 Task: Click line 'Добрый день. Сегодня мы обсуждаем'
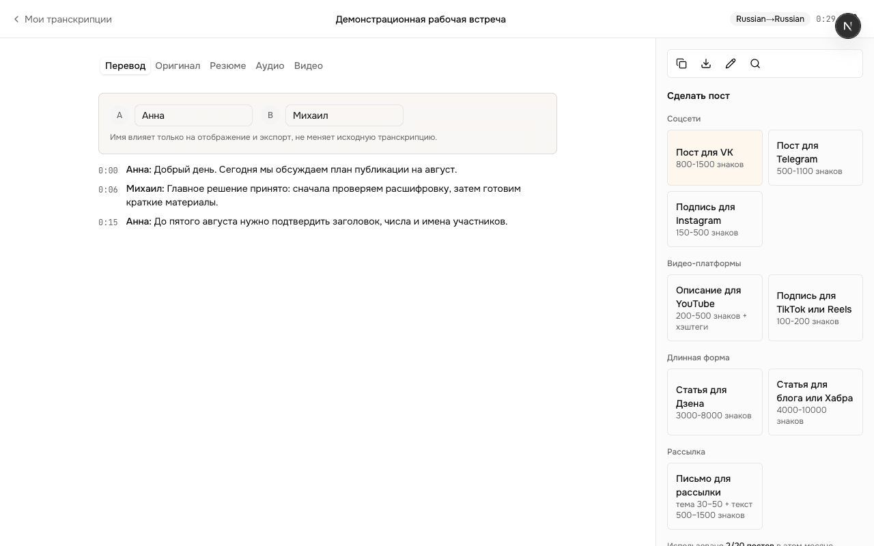[305, 169]
